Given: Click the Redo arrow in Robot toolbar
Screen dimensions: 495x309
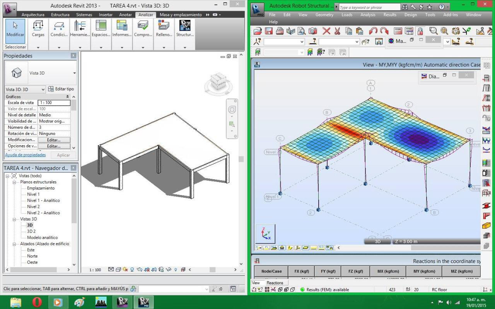Looking at the screenshot, I should tap(384, 31).
